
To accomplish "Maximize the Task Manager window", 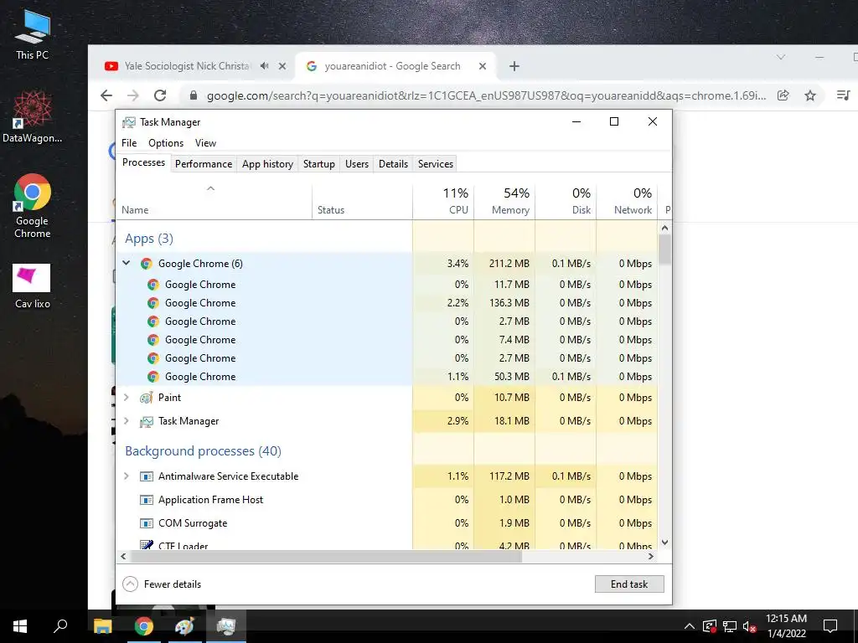I will tap(614, 121).
